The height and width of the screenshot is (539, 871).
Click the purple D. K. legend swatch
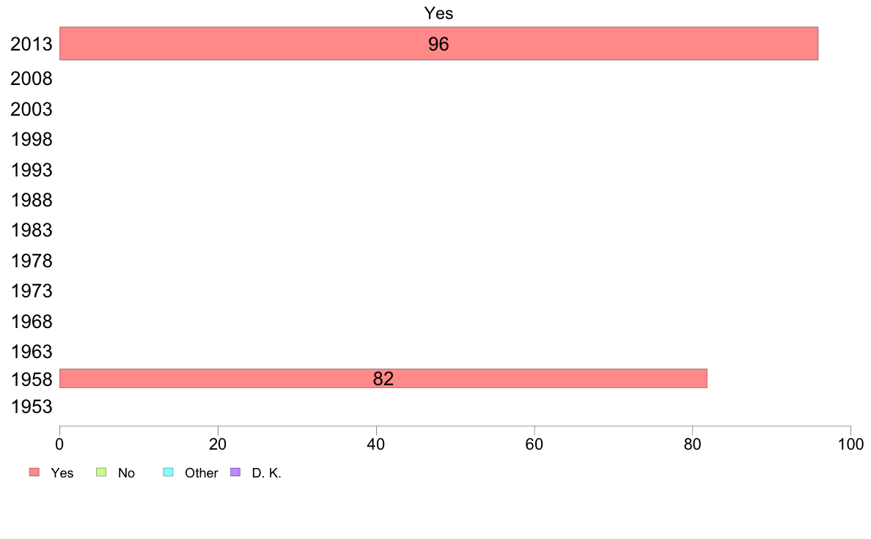[235, 472]
